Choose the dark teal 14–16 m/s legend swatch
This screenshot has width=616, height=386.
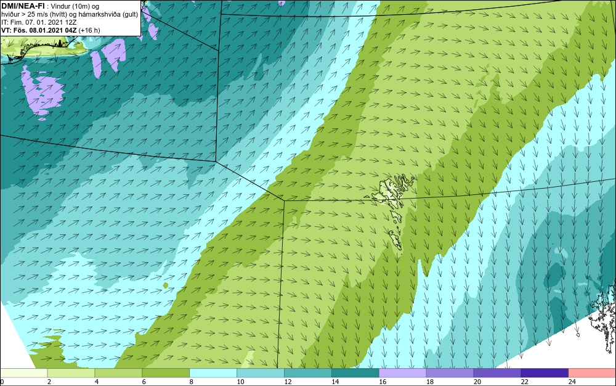[355, 373]
